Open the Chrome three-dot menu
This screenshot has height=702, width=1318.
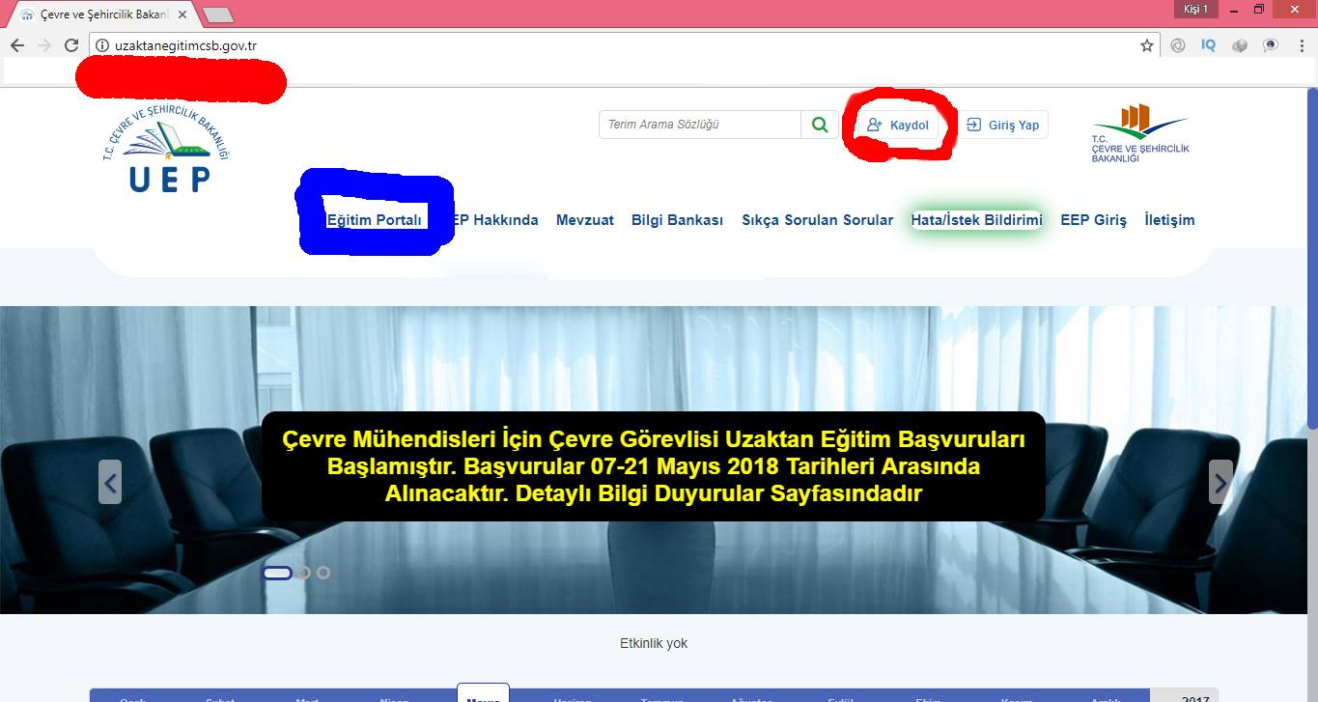click(x=1301, y=45)
